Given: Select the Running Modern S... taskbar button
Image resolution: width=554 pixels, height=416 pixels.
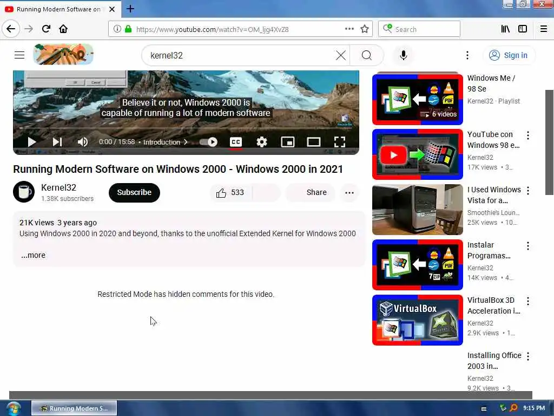Looking at the screenshot, I should (x=74, y=408).
